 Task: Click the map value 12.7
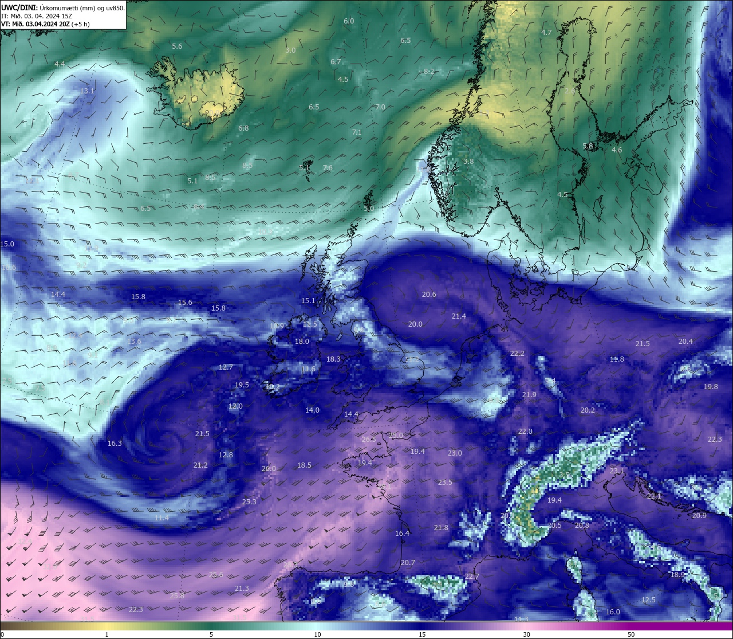(226, 367)
